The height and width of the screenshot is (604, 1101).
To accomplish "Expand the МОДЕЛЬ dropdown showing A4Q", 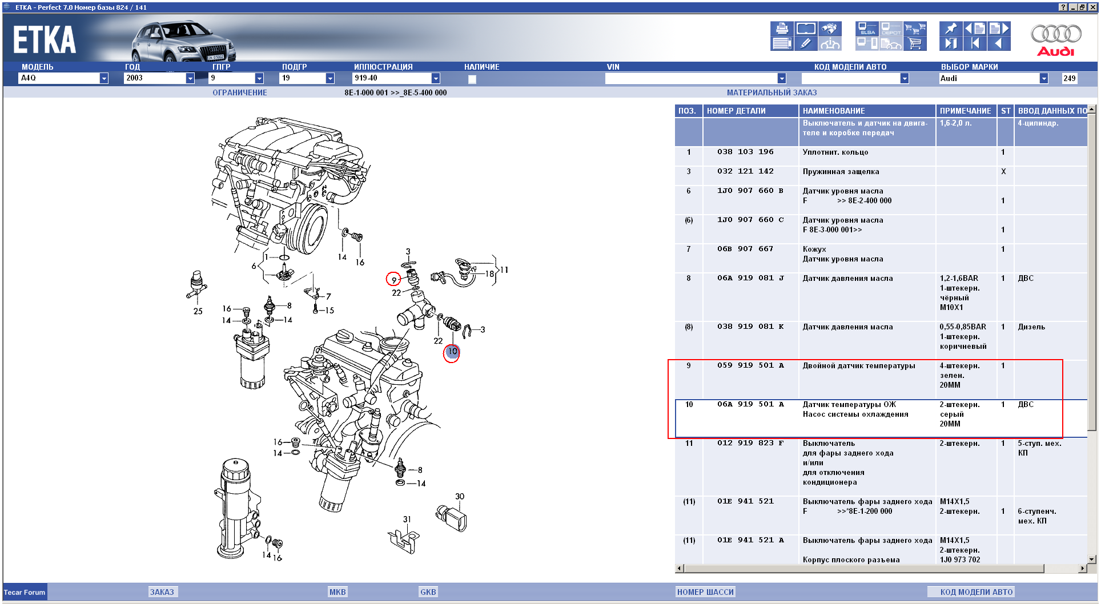I will 103,78.
